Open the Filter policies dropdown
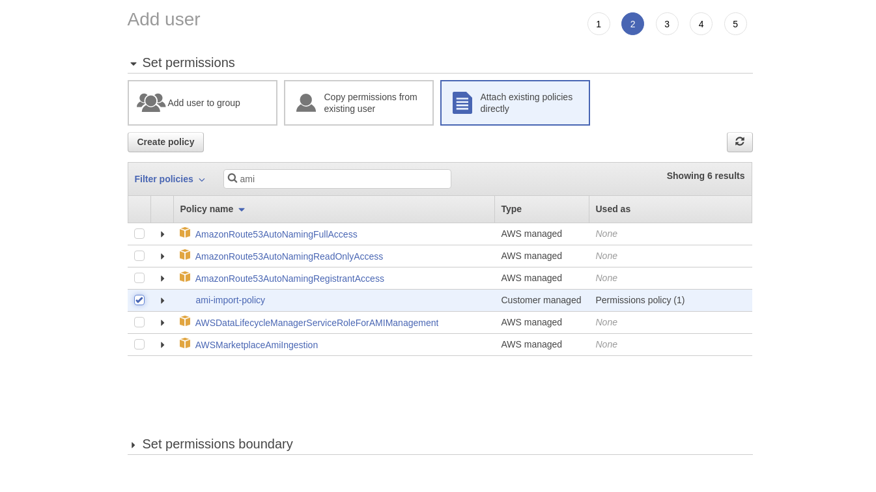The image size is (876, 492). coord(169,179)
